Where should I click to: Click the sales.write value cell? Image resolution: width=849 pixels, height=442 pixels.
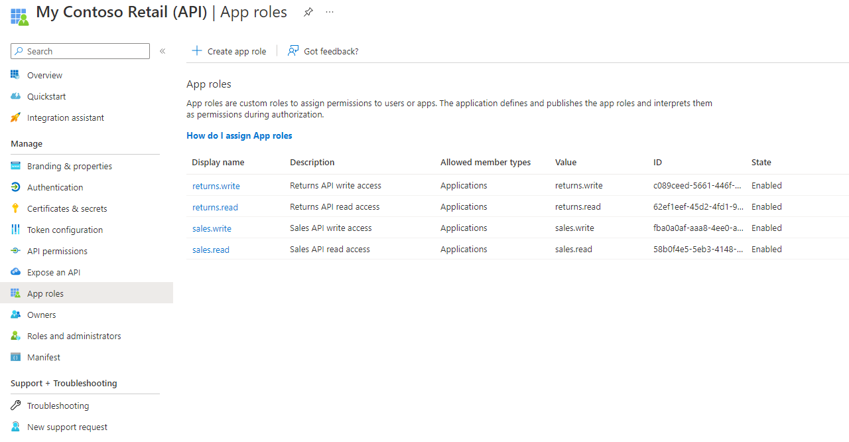[x=574, y=228]
